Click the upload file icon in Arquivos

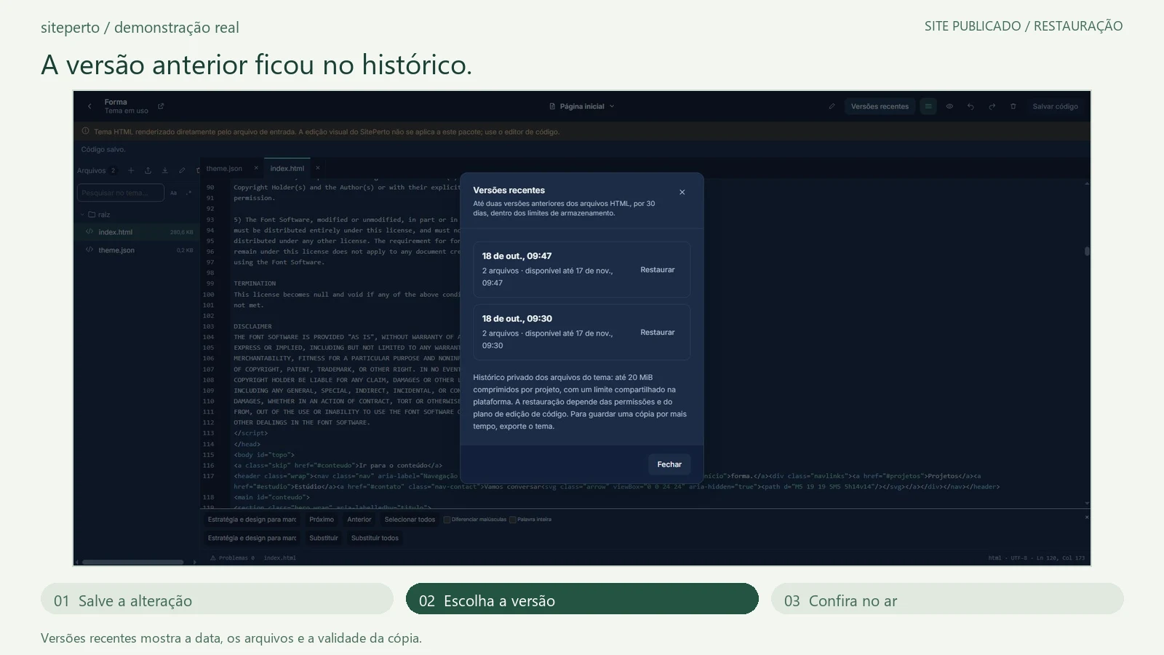148,170
